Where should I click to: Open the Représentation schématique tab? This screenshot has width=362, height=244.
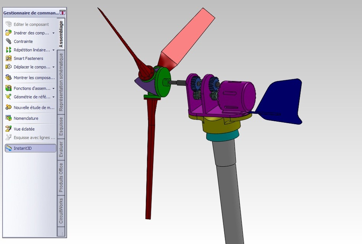pyautogui.click(x=60, y=81)
